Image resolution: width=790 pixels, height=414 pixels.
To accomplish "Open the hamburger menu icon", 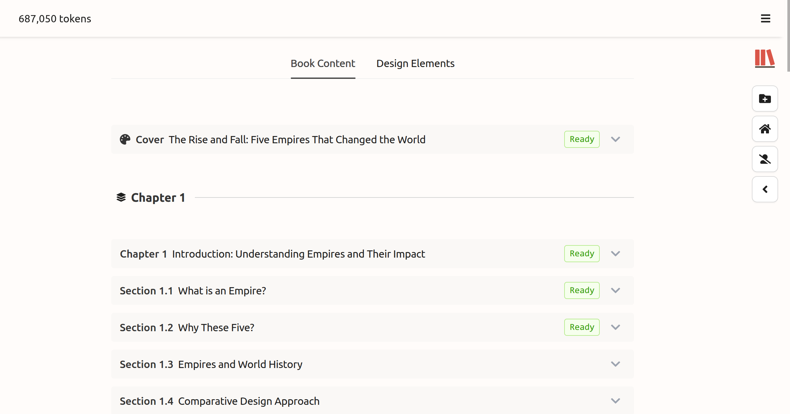I will [x=765, y=18].
